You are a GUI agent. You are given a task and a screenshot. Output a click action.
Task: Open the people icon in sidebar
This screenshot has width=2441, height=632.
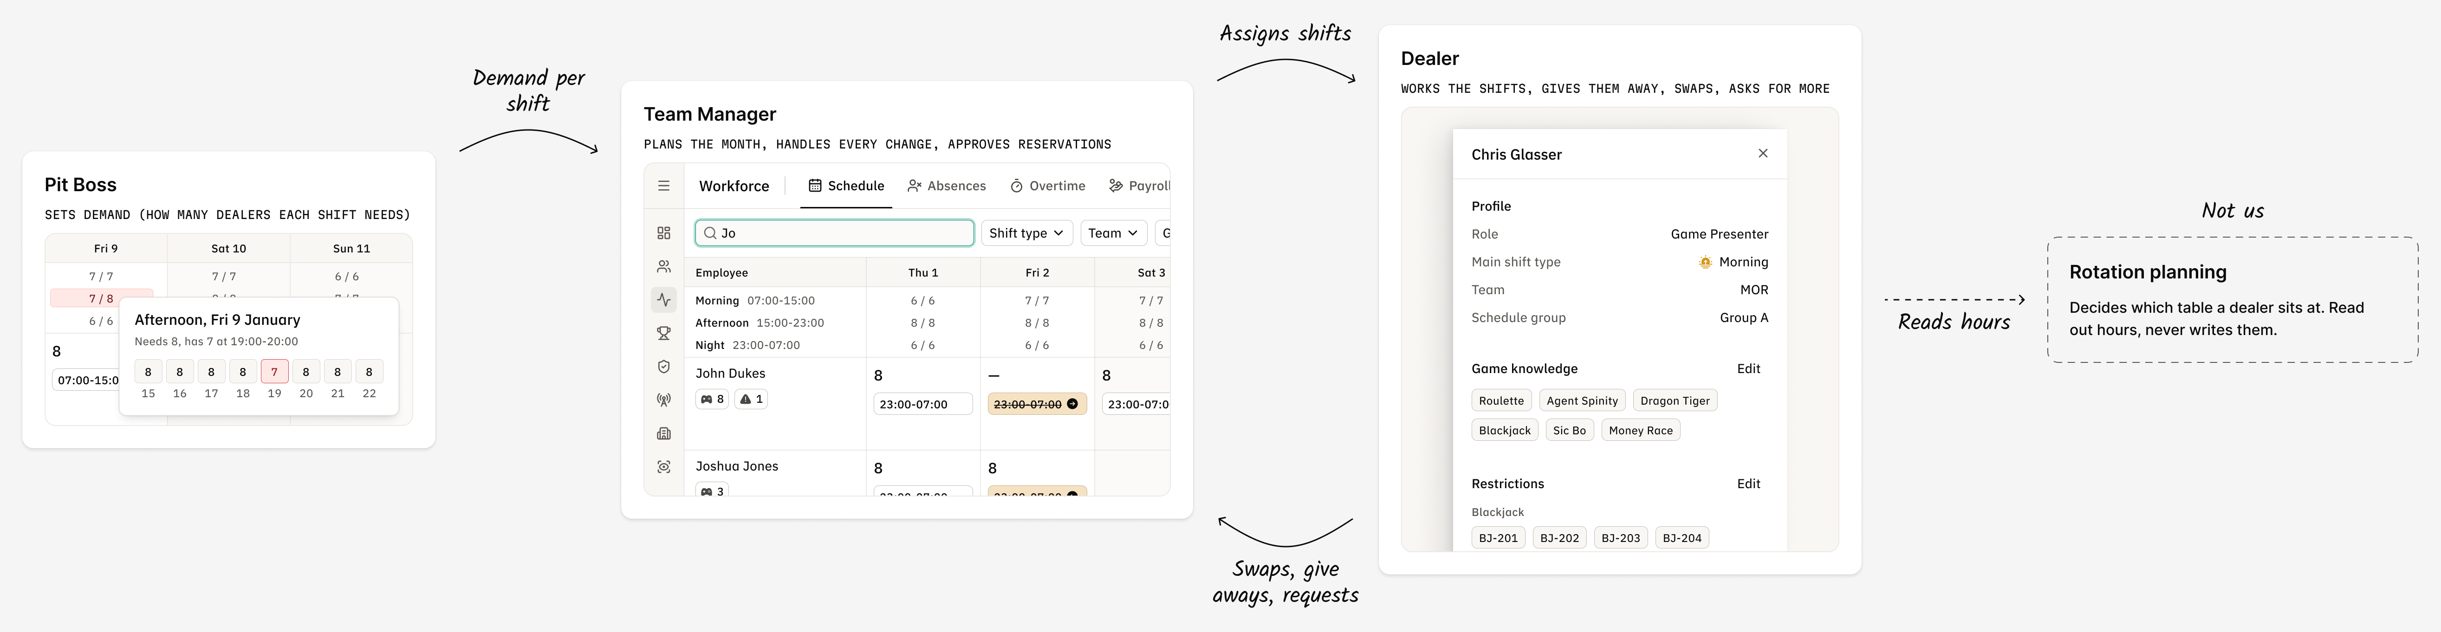[x=663, y=266]
